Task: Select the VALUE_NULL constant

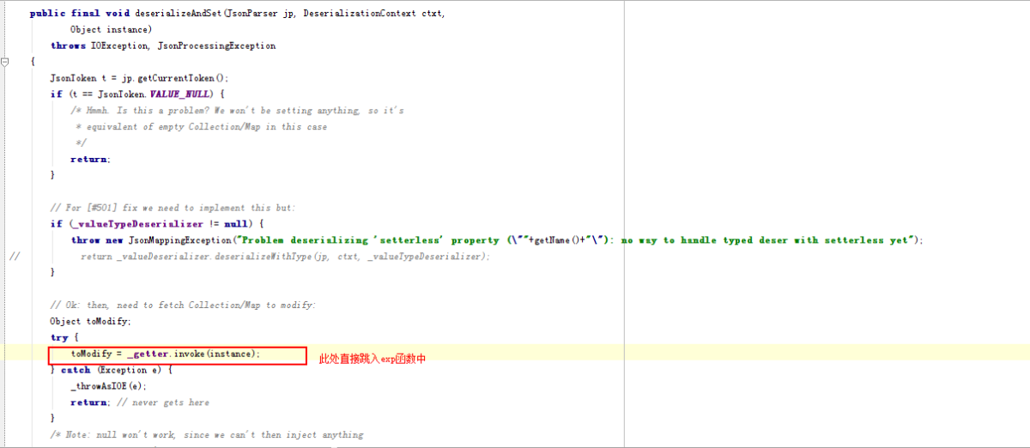Action: pos(180,94)
